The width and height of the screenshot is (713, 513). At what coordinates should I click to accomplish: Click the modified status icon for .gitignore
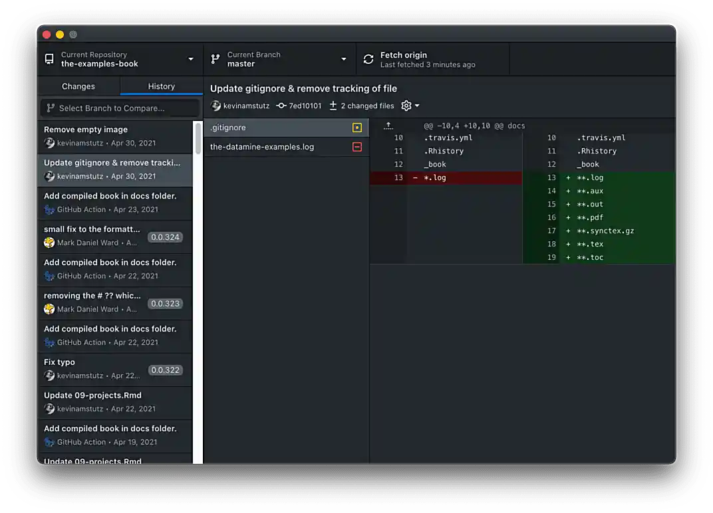(357, 128)
